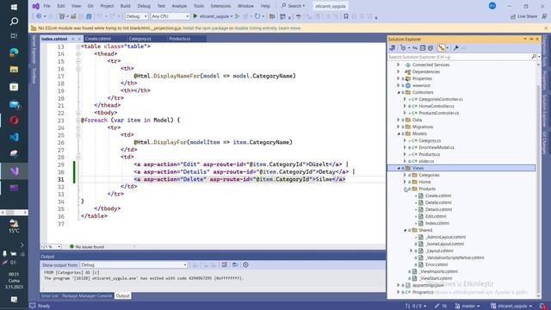Click the Windows Start button

(x=14, y=7)
